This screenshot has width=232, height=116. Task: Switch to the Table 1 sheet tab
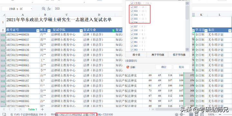click(33, 110)
